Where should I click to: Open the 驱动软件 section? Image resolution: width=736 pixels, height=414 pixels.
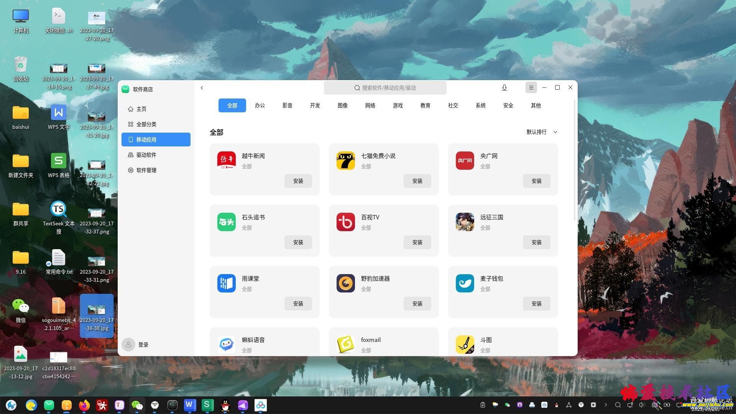146,154
